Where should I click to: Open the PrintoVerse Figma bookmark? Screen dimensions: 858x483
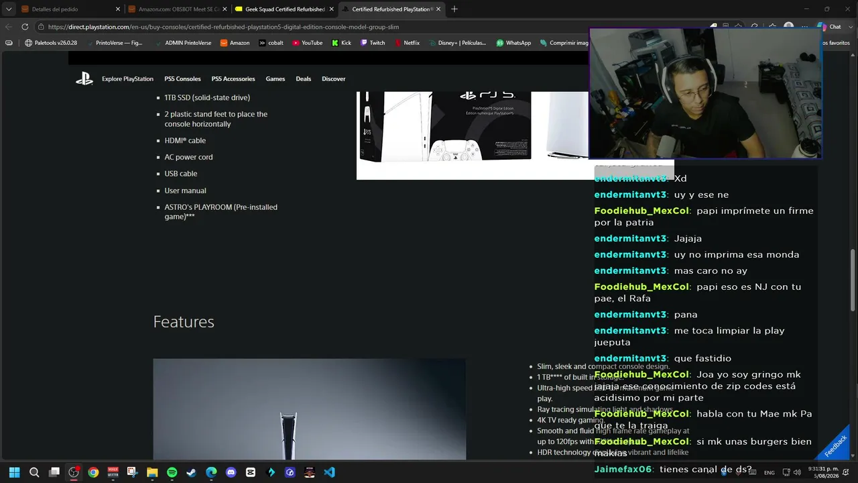click(114, 43)
